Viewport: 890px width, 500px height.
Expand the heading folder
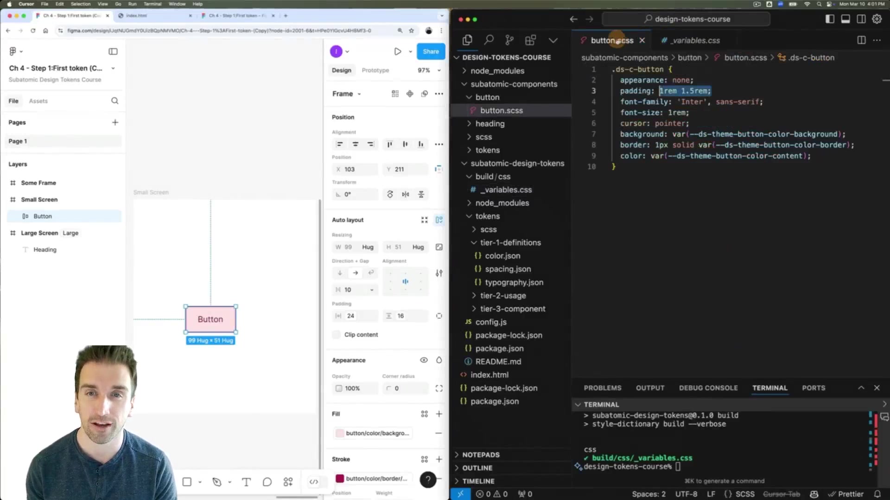490,124
